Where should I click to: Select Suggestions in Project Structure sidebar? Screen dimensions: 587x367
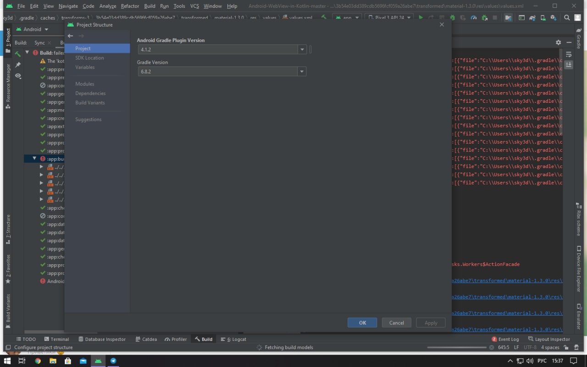pyautogui.click(x=89, y=119)
